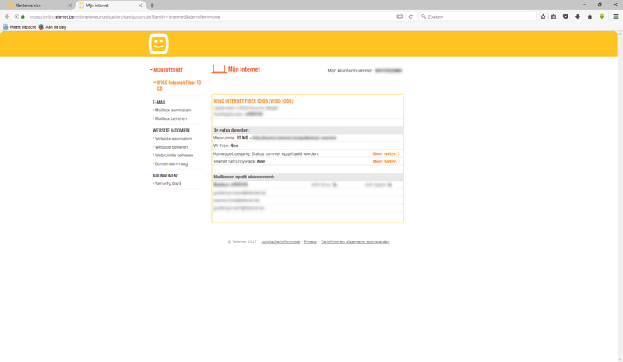Click Meer weten for Telenet Security Pack
The height and width of the screenshot is (362, 623).
tap(386, 162)
